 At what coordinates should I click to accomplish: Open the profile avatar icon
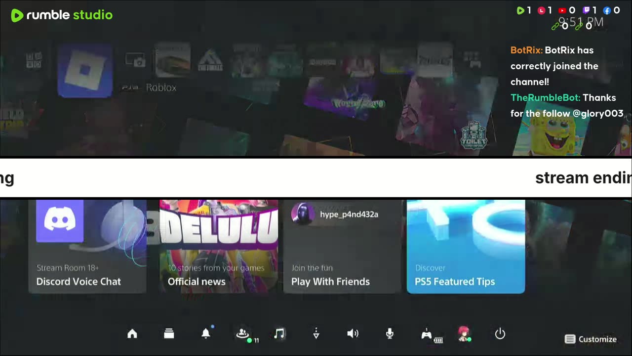point(463,334)
